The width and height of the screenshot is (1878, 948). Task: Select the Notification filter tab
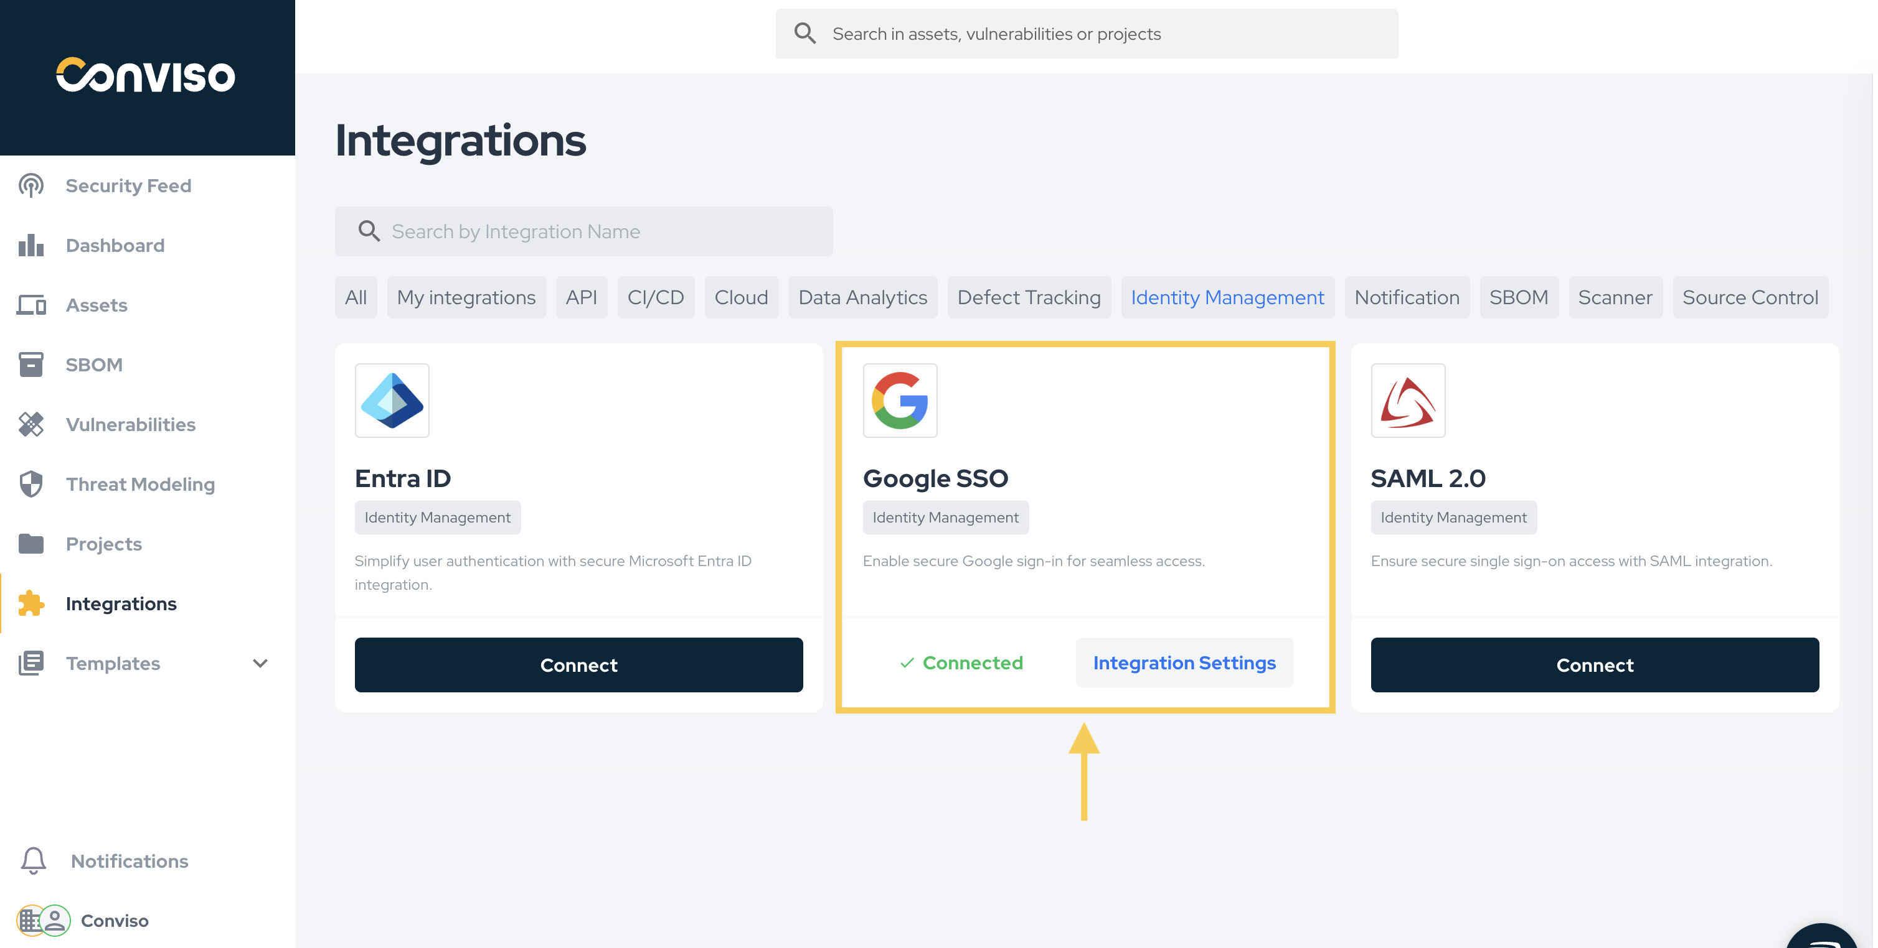[x=1406, y=297]
